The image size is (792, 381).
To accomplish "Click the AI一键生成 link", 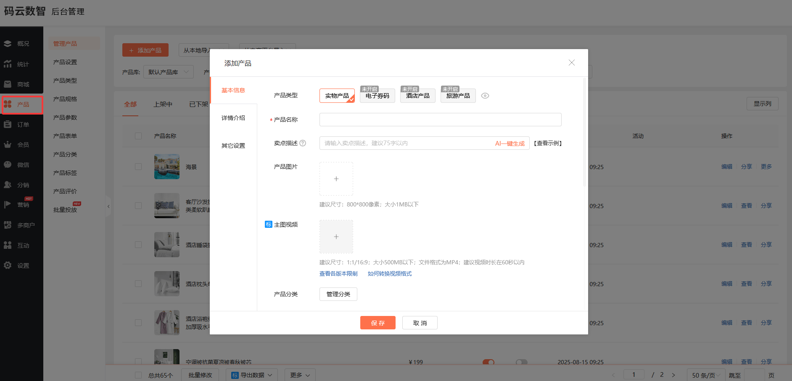I will 510,143.
